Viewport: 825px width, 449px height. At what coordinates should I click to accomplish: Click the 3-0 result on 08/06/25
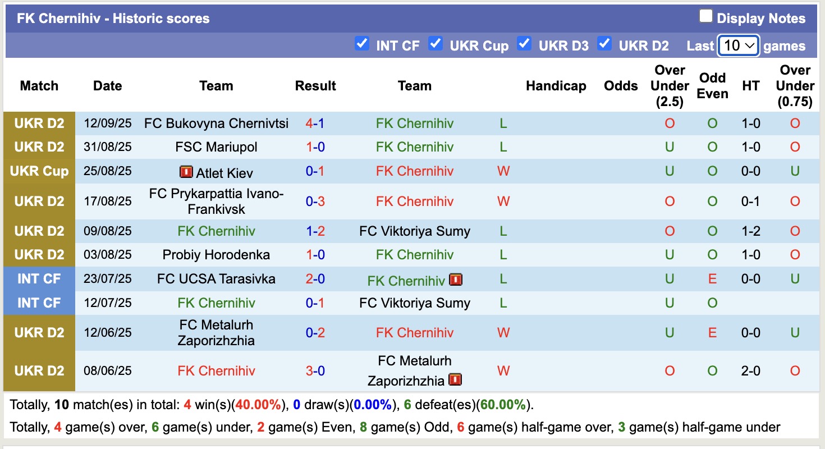pos(315,371)
